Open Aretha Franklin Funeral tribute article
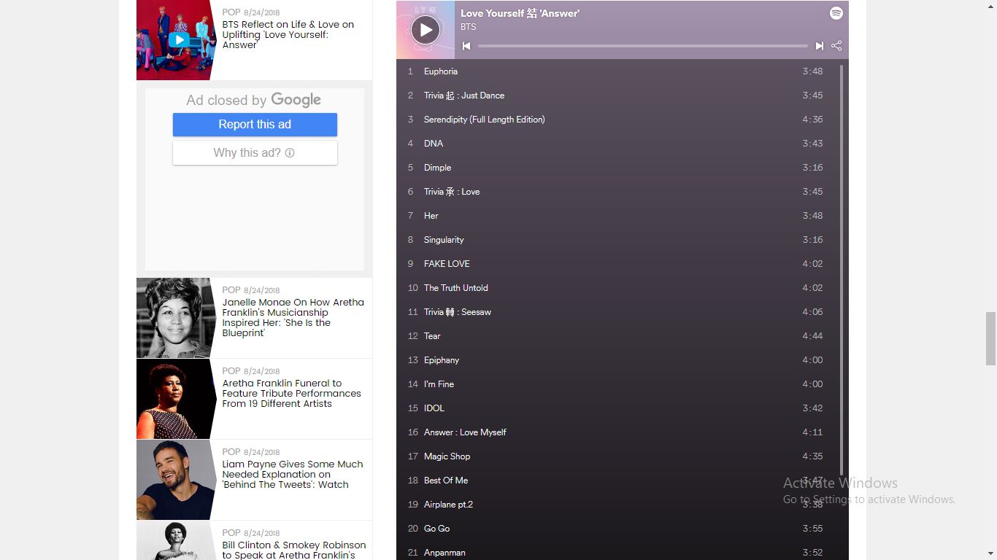The height and width of the screenshot is (560, 997). click(292, 393)
